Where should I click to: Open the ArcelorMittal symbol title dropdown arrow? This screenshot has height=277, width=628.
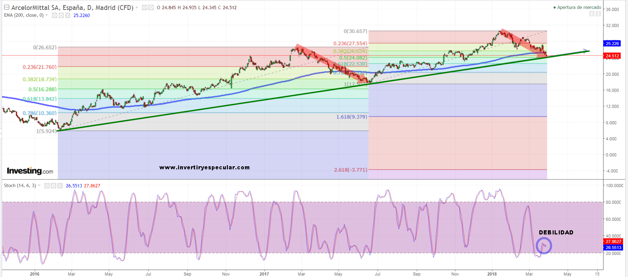pos(137,7)
